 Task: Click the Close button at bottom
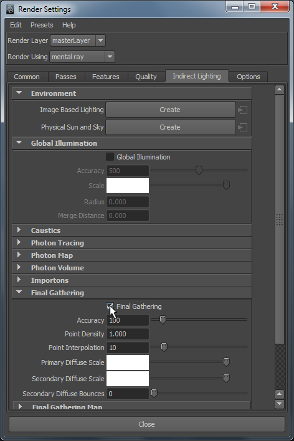147,424
